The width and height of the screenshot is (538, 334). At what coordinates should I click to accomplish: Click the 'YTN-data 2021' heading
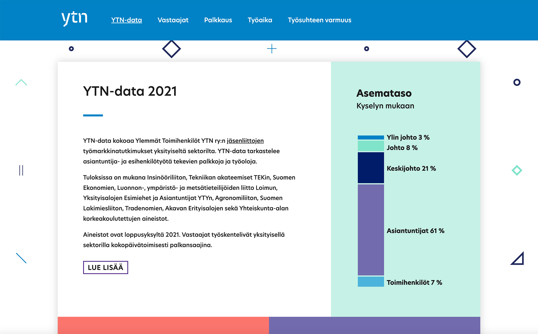pos(130,91)
